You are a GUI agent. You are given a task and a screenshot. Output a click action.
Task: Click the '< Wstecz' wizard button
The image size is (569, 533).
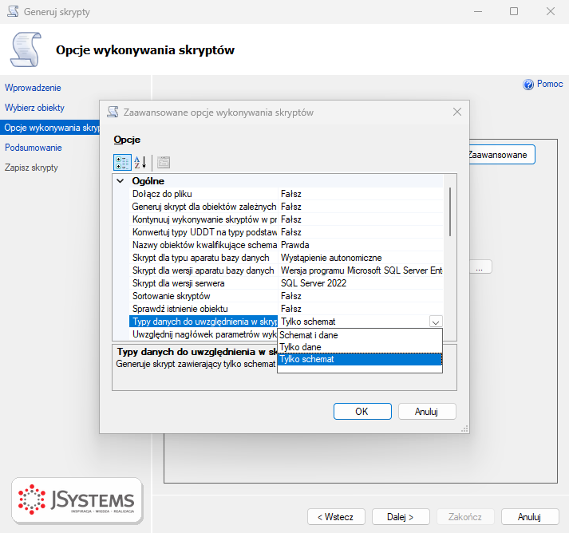pyautogui.click(x=336, y=517)
